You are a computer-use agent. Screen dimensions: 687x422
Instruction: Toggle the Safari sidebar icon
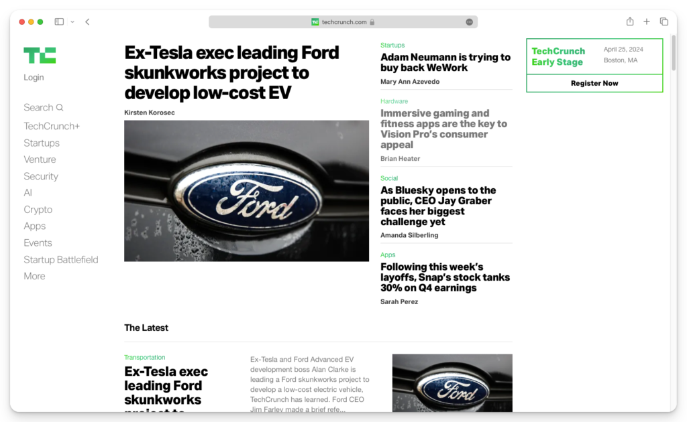click(x=59, y=22)
